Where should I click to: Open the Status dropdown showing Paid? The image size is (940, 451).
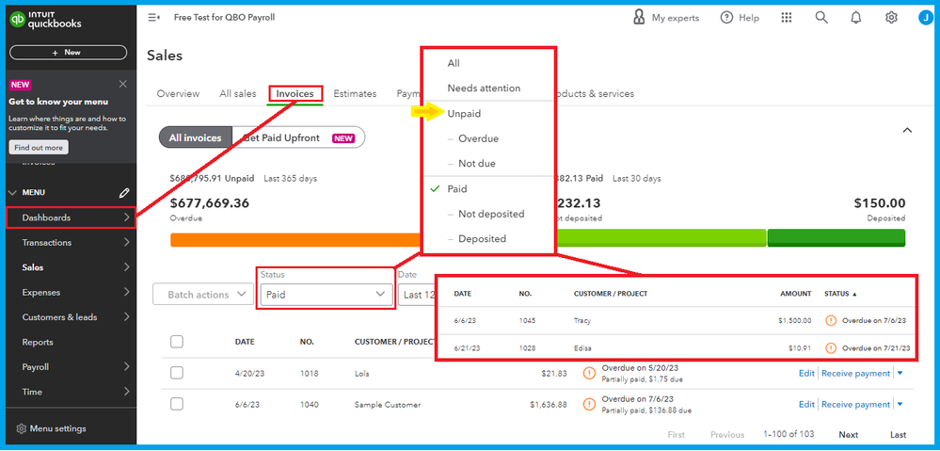(327, 295)
